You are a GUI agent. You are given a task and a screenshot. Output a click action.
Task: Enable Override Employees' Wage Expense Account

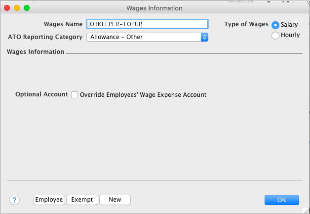[75, 95]
